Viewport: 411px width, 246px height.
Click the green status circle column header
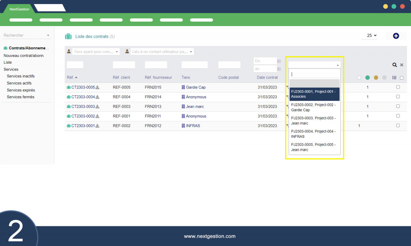click(367, 78)
